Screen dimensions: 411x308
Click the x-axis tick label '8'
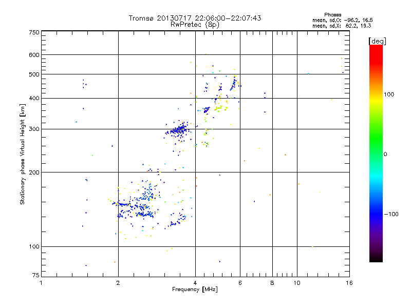tap(272, 283)
